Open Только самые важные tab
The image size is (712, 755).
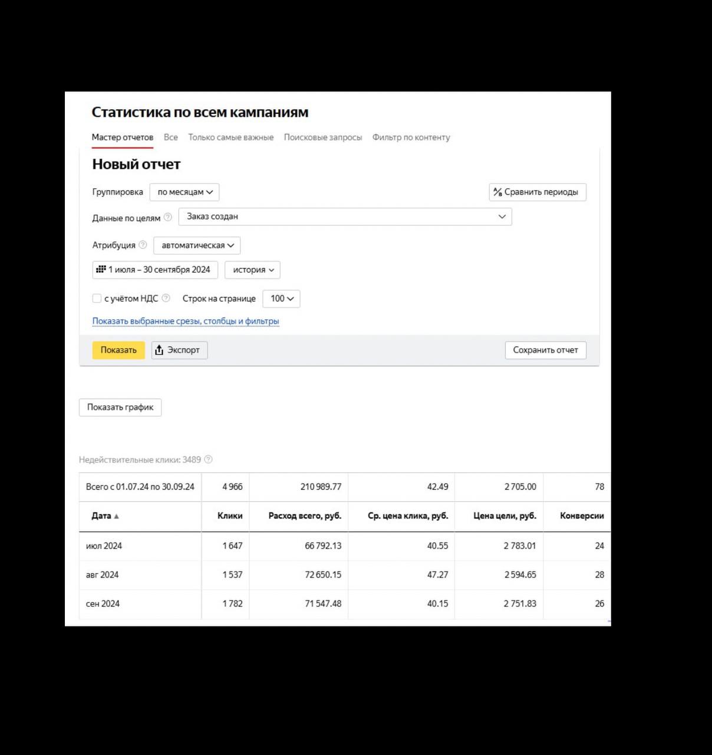coord(231,137)
